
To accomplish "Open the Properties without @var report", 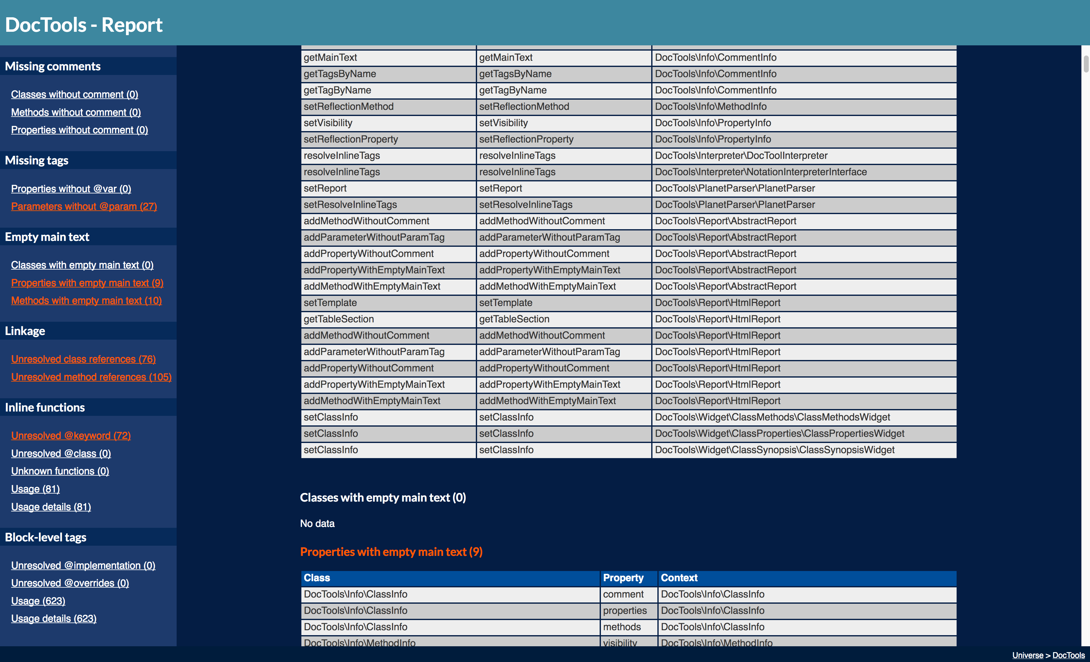I will point(71,189).
